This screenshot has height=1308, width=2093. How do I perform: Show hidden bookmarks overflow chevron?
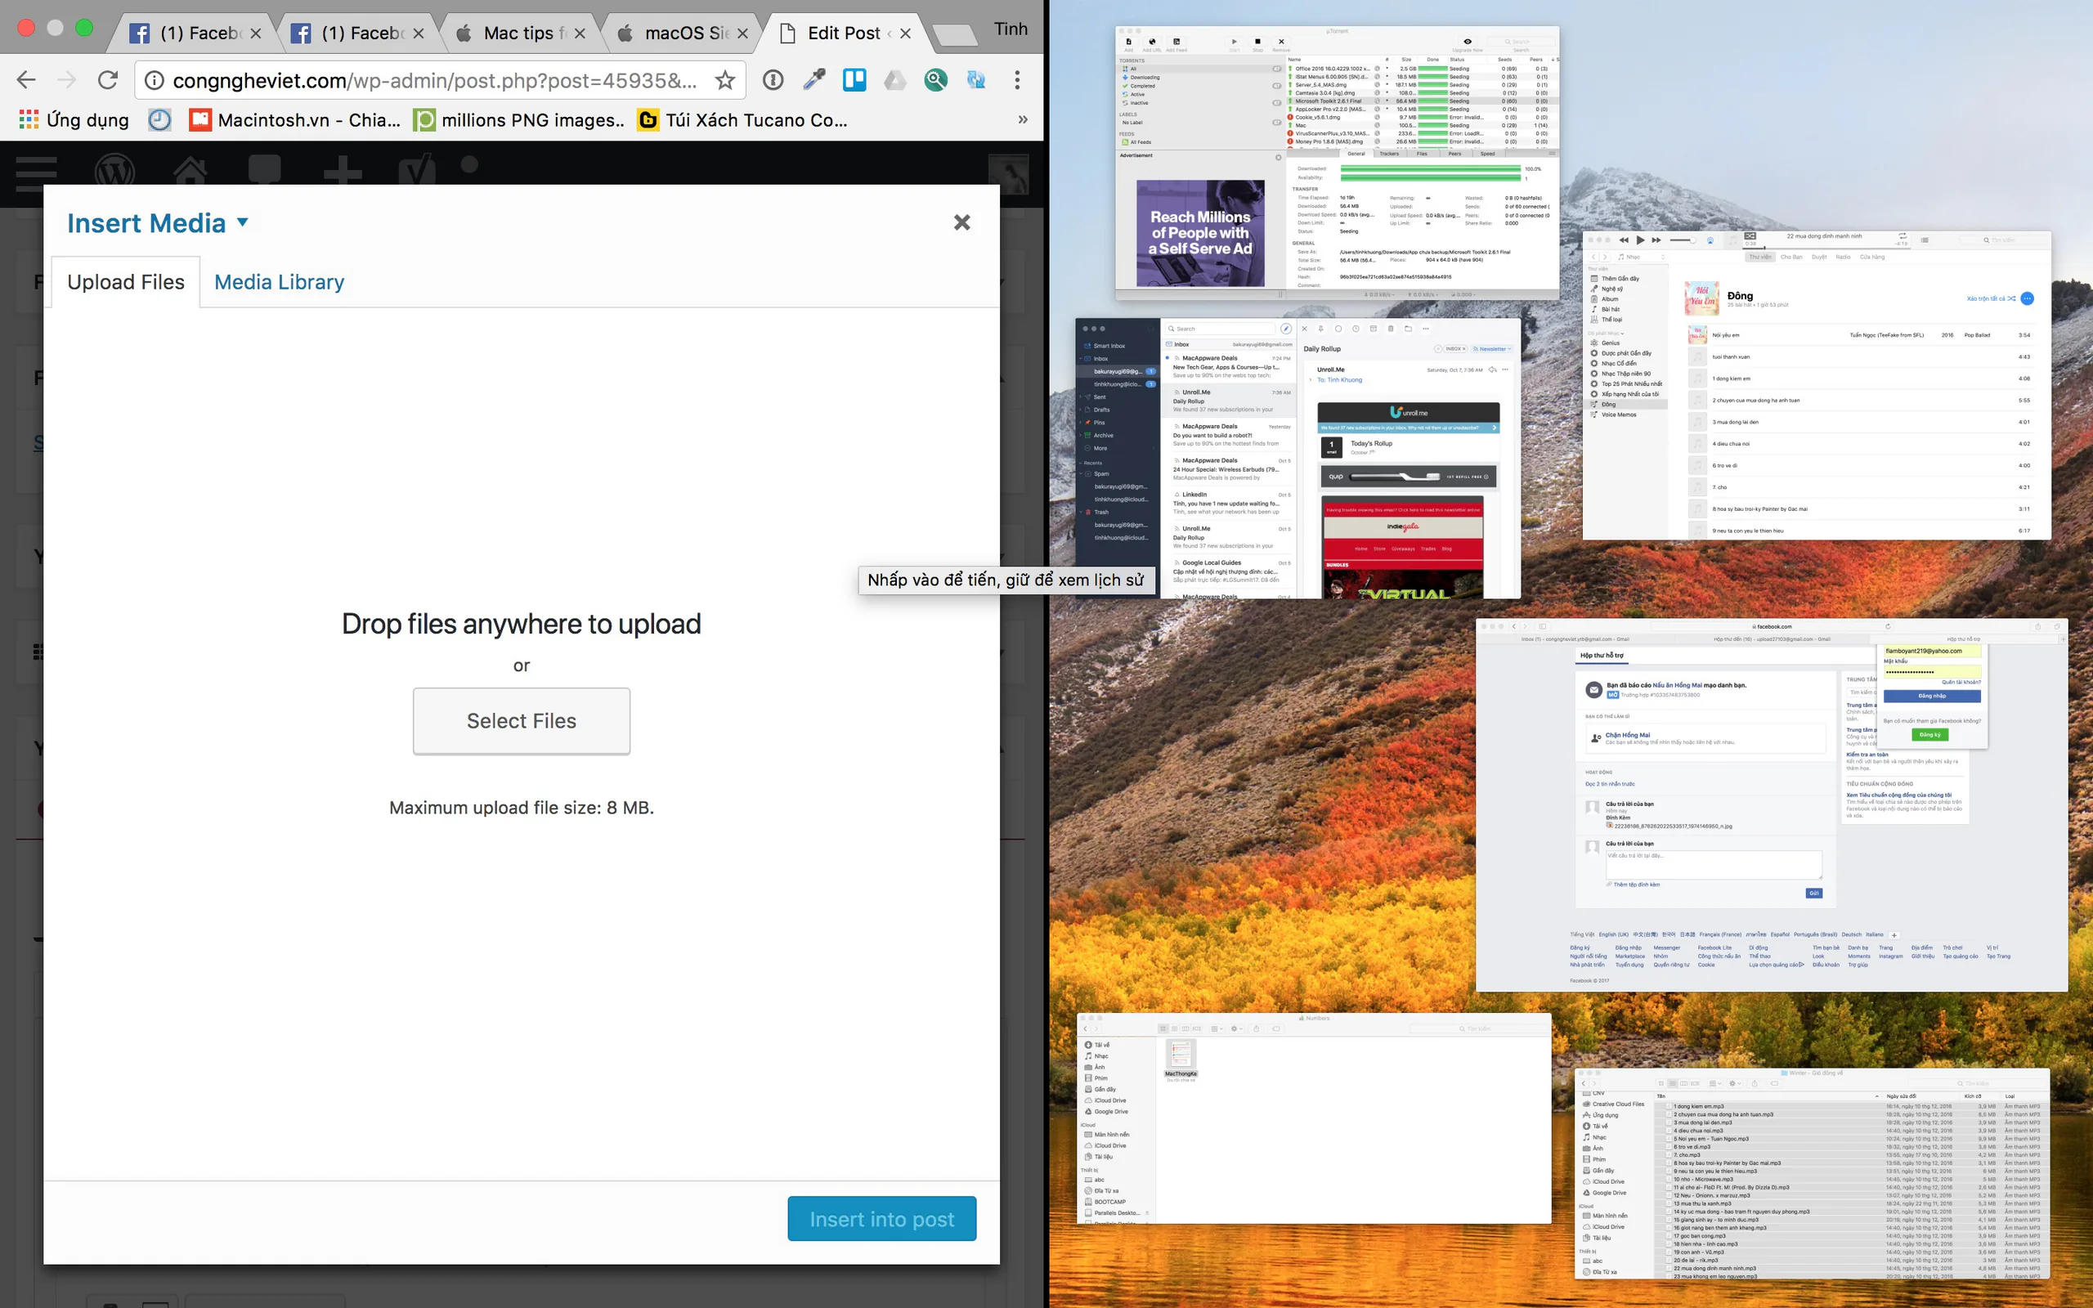tap(1023, 120)
